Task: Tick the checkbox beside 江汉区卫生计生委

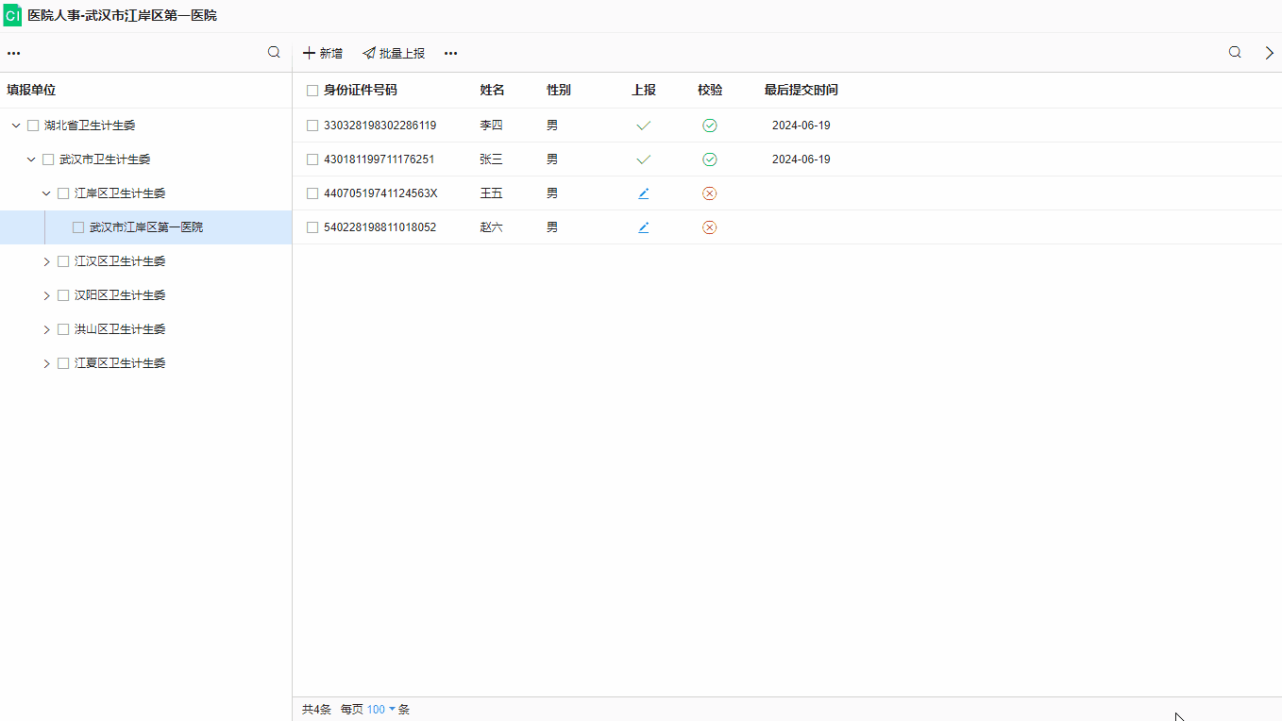Action: point(63,261)
